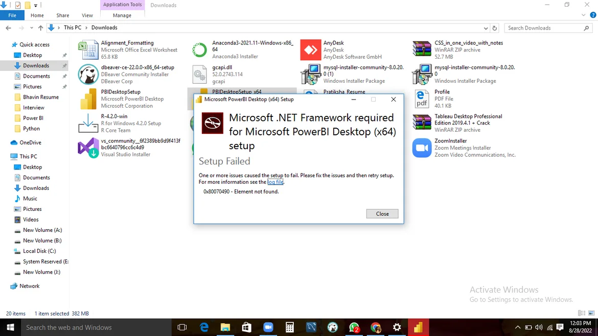Open Settings gear from the taskbar
Screen dimensions: 598x336
click(397, 327)
